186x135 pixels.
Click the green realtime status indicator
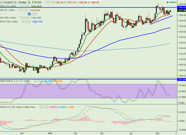tap(172, 2)
